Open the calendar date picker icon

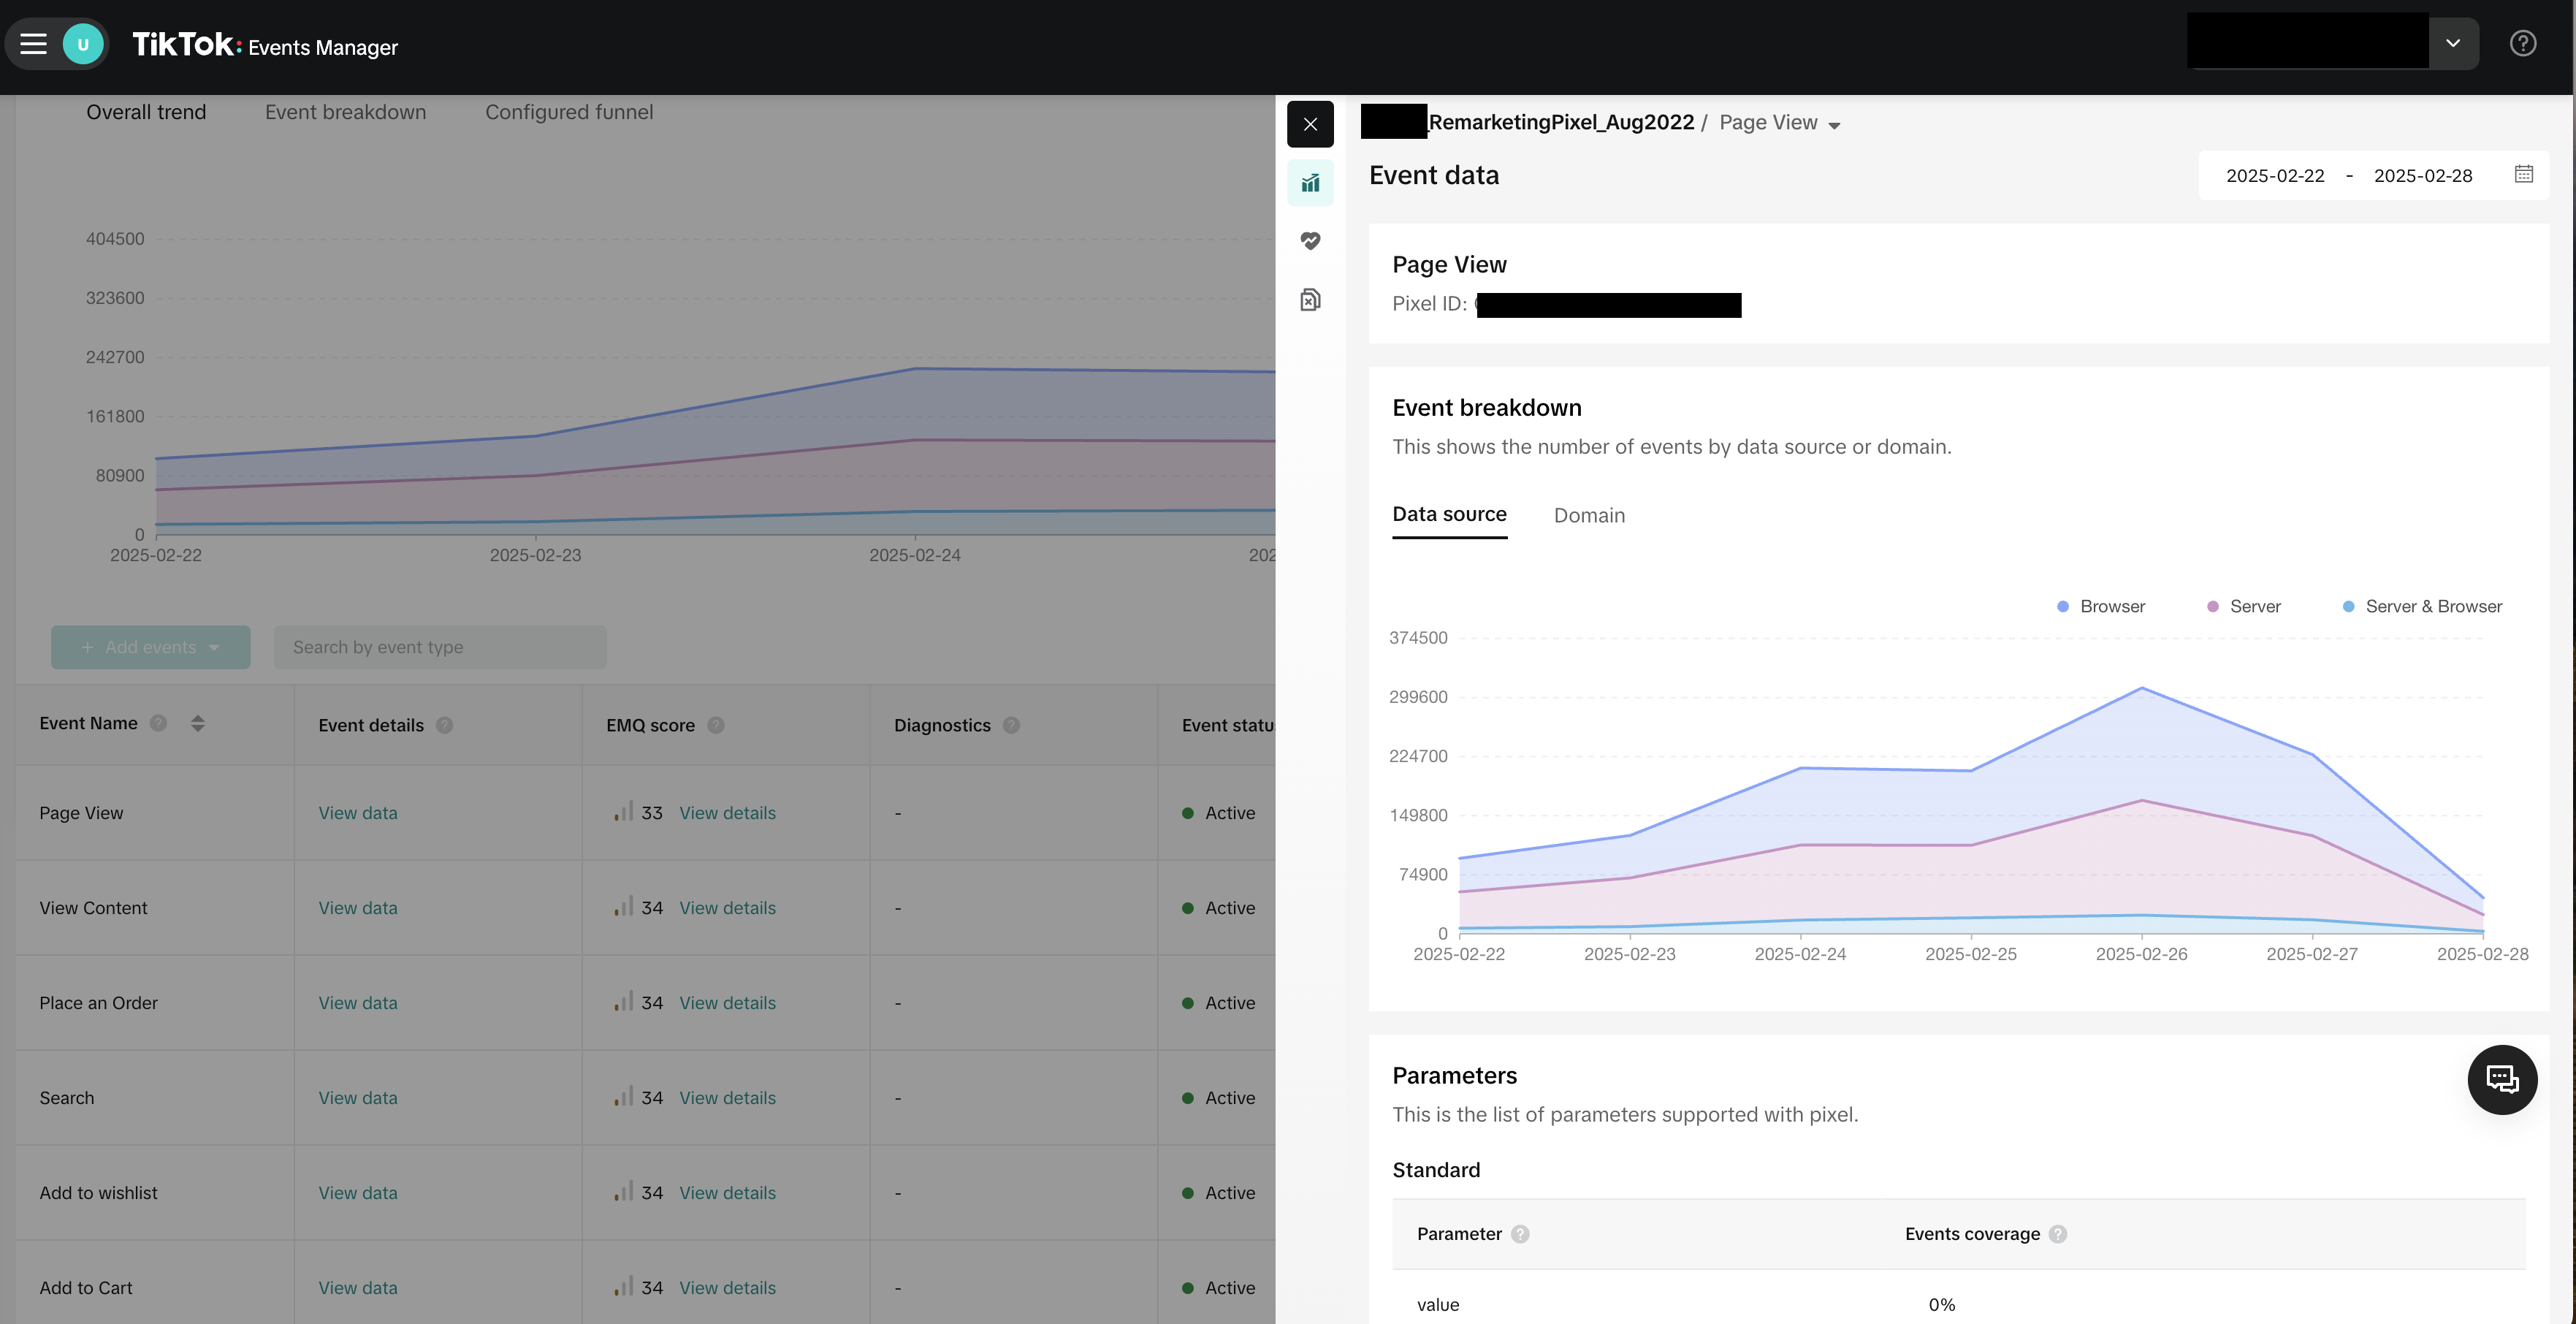[x=2523, y=175]
